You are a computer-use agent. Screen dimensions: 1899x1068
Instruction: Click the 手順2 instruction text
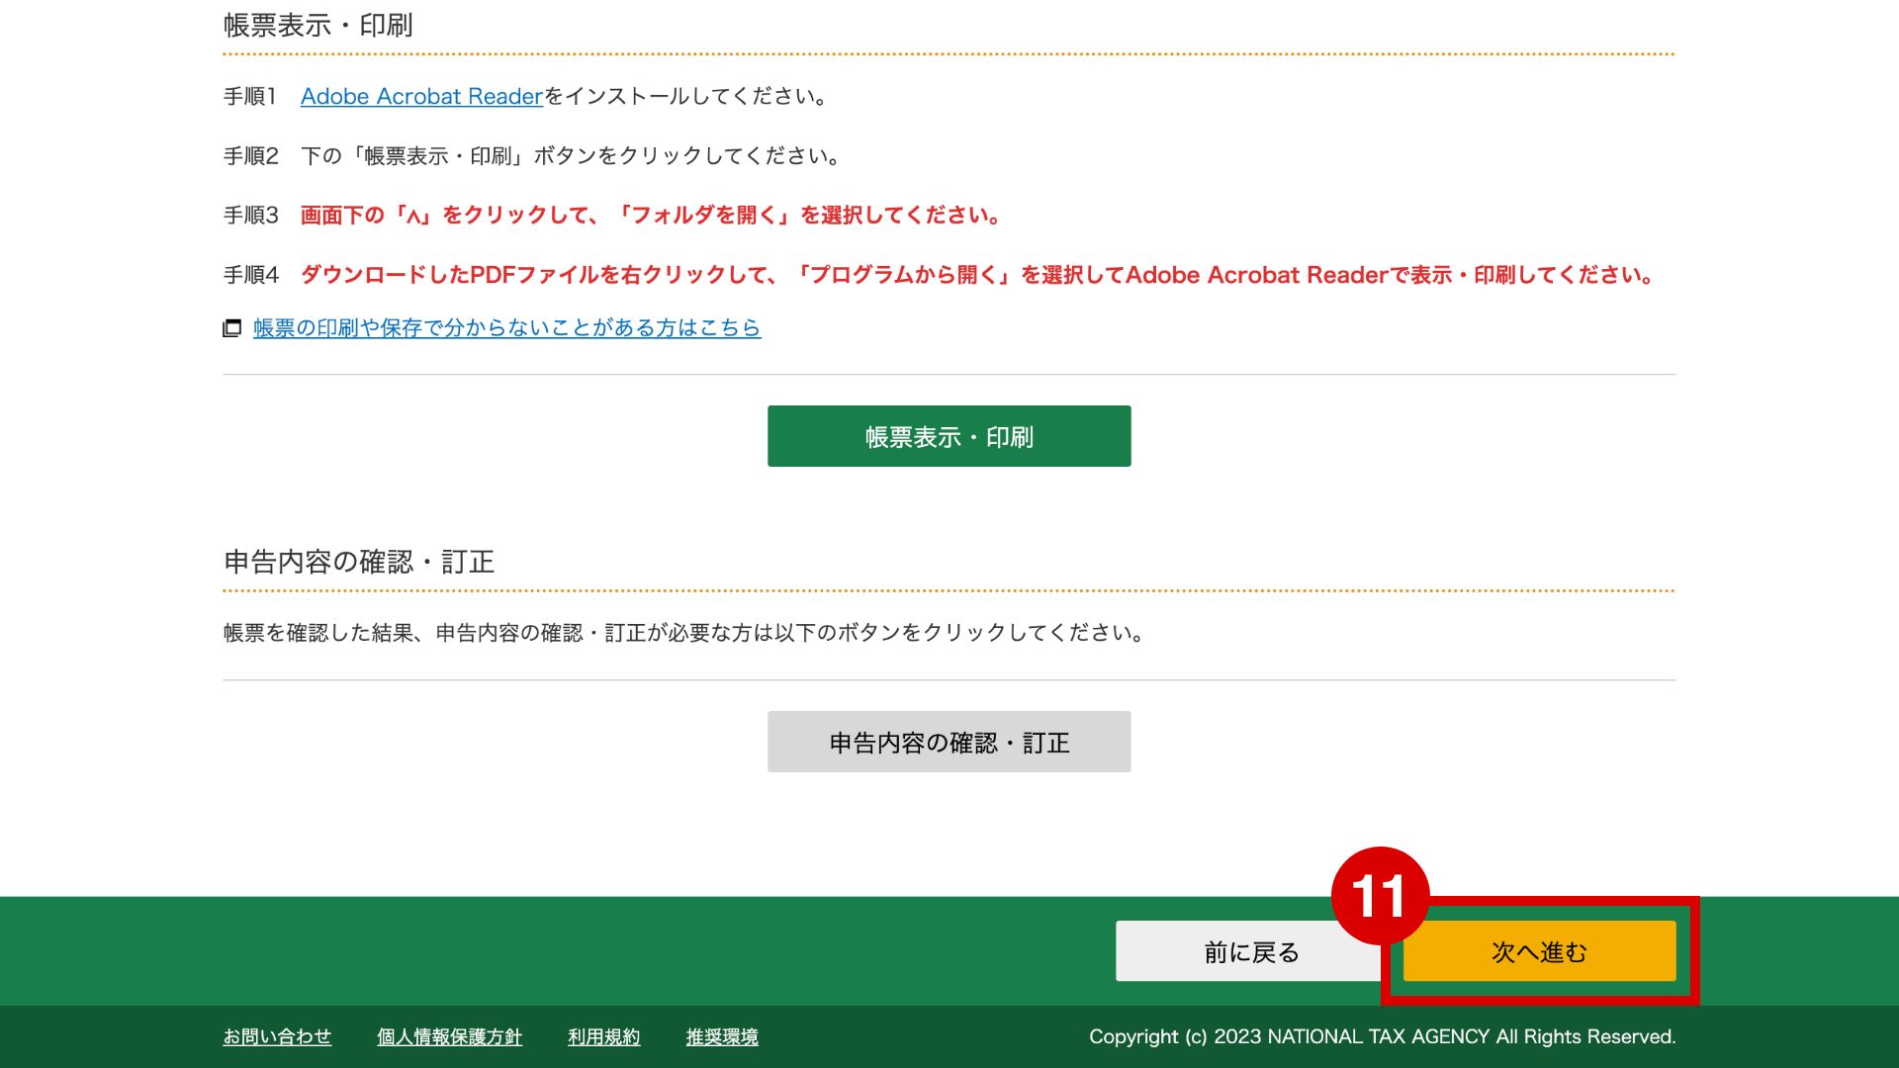point(572,155)
